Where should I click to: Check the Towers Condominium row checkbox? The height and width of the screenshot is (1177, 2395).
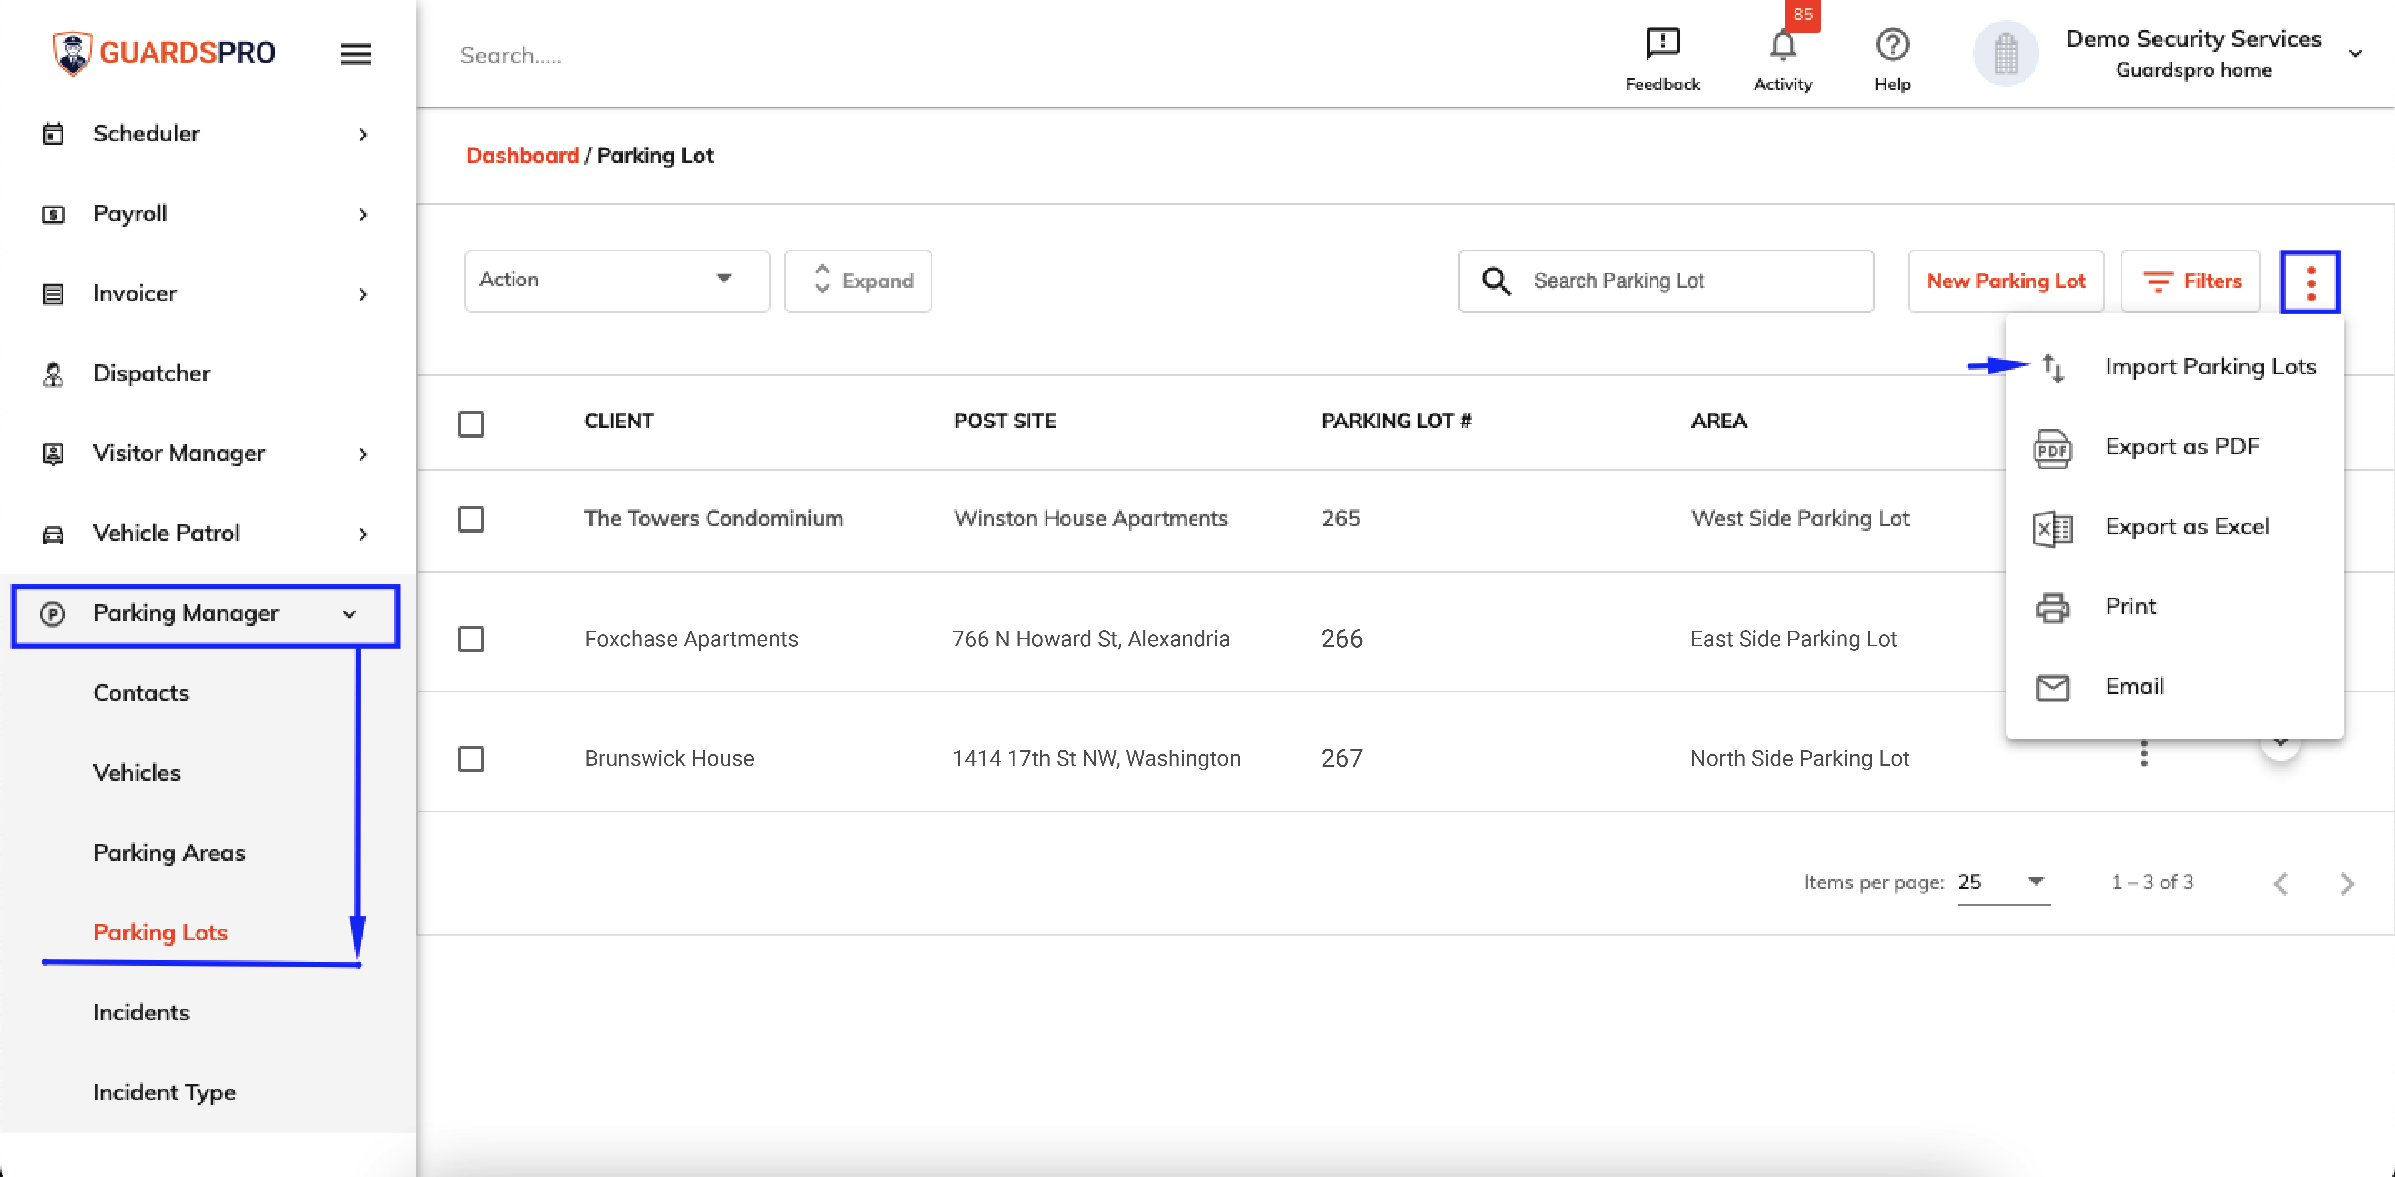[471, 519]
